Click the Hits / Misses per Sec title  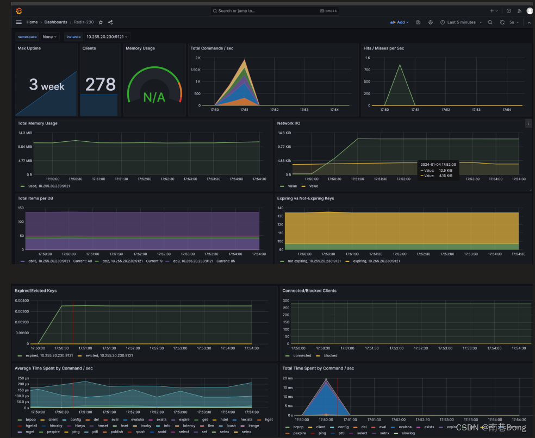point(383,48)
